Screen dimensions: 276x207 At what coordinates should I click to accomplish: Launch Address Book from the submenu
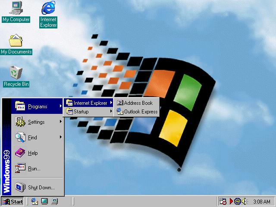(x=137, y=103)
